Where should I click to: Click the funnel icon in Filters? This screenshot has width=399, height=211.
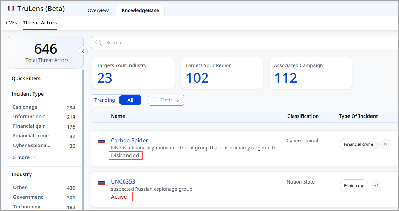(x=155, y=100)
